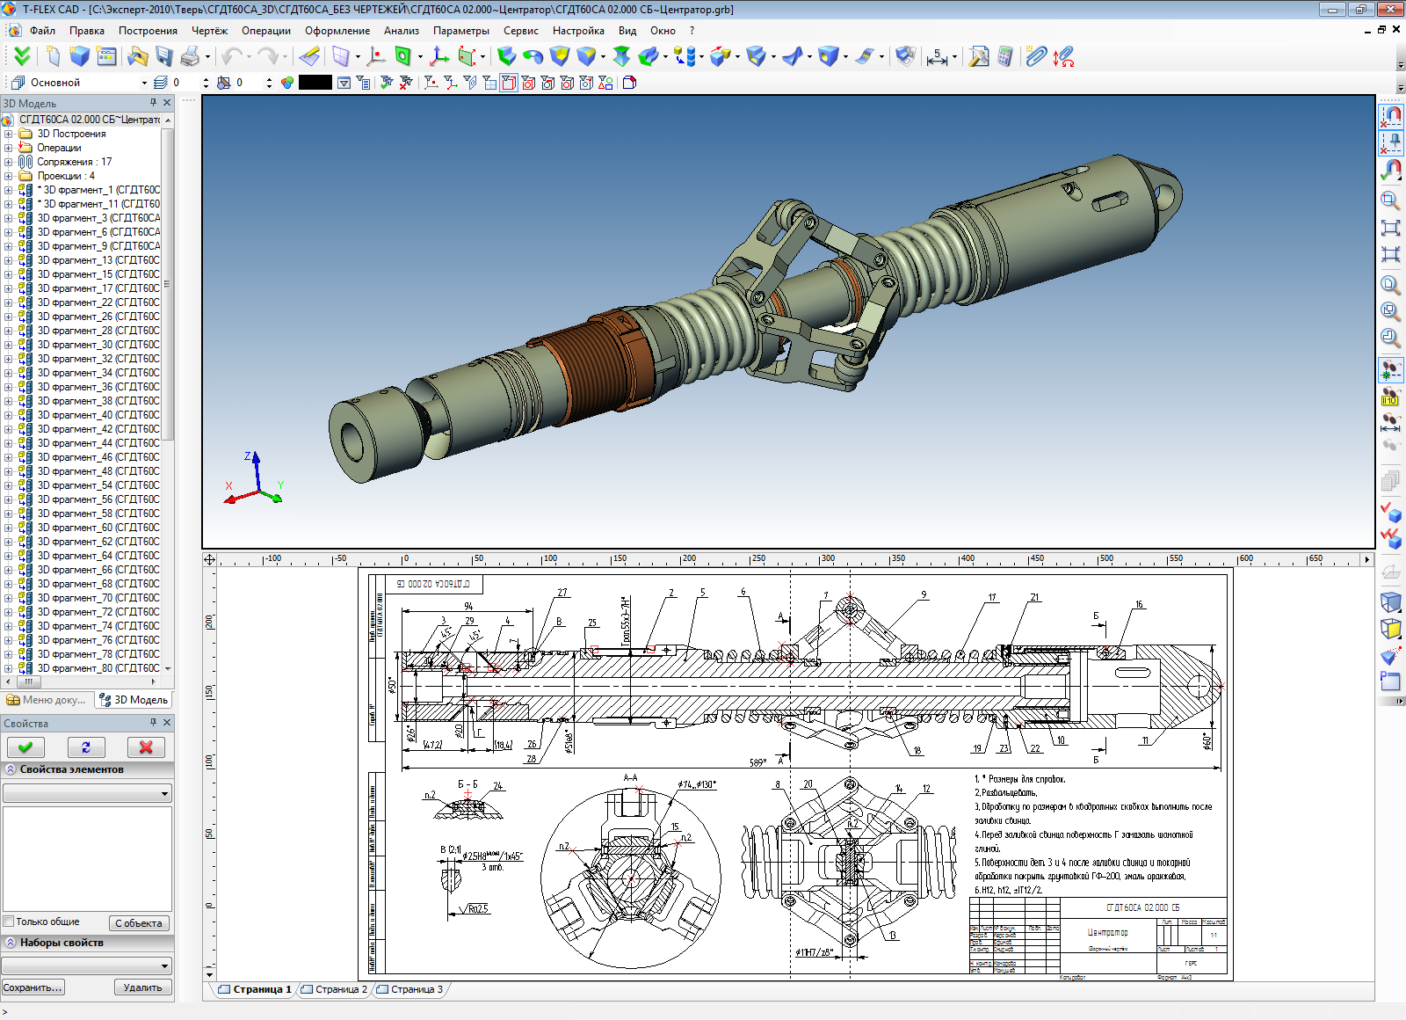Click the printer icon
The image size is (1406, 1020).
[190, 56]
